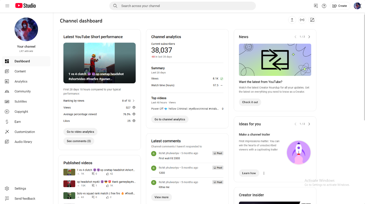Open Audio library in the sidebar
The height and width of the screenshot is (204, 365).
(26, 142)
